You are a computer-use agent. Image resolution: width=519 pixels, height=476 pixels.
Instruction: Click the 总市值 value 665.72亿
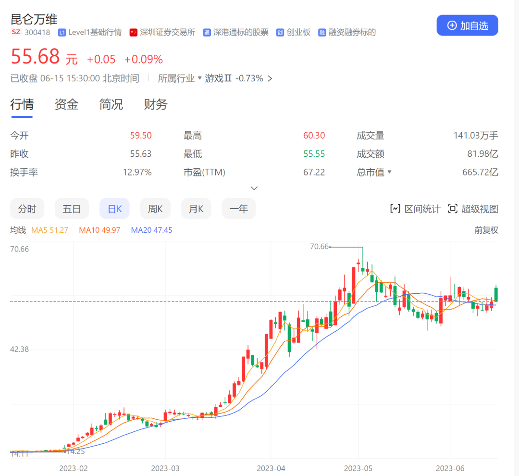(480, 172)
